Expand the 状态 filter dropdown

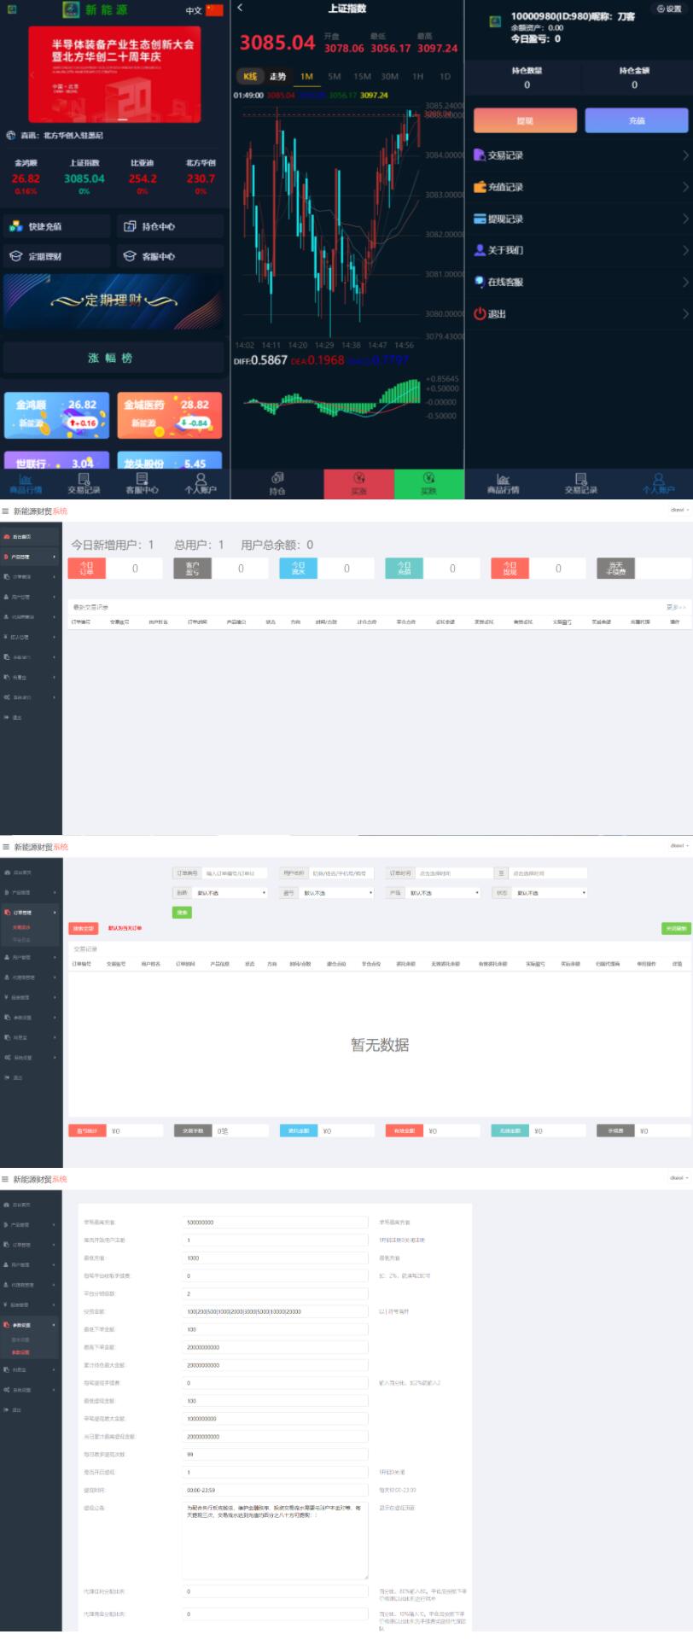click(x=550, y=893)
